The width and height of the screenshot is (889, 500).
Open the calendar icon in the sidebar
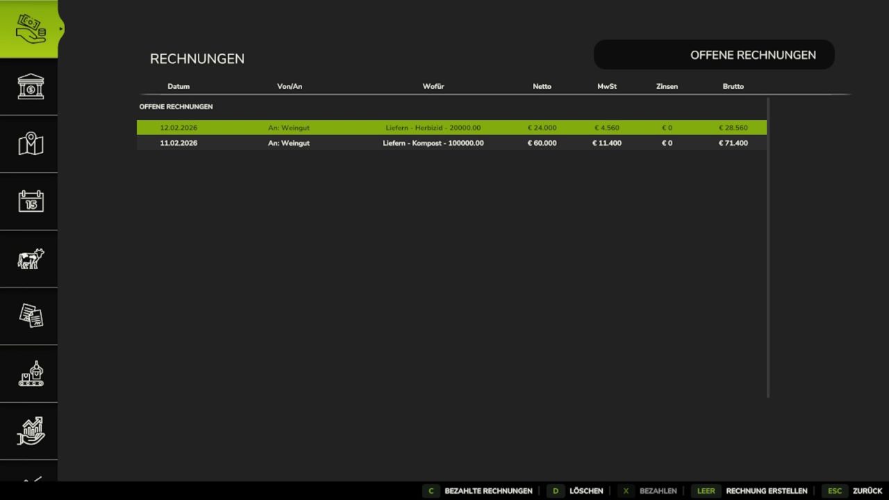pyautogui.click(x=28, y=201)
